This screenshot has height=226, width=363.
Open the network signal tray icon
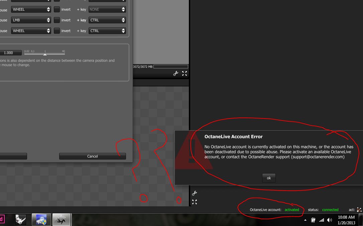click(x=322, y=220)
